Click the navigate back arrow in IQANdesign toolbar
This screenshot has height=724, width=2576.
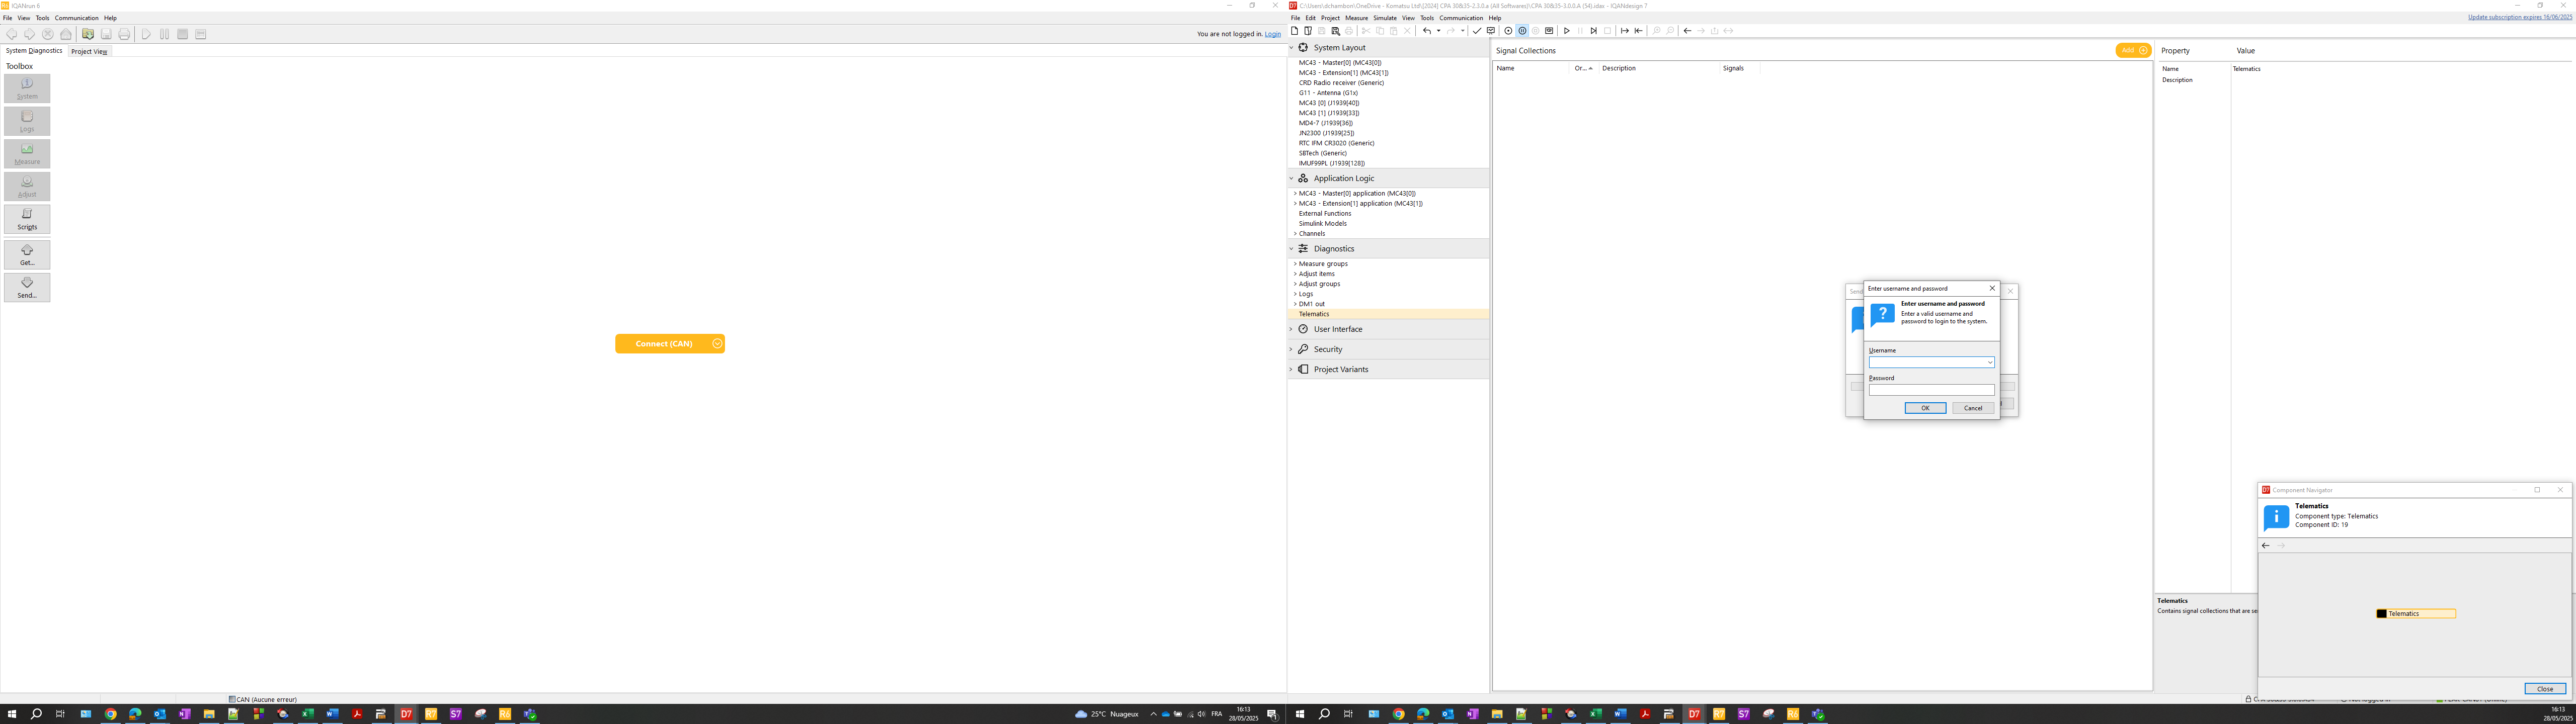[x=1688, y=31]
